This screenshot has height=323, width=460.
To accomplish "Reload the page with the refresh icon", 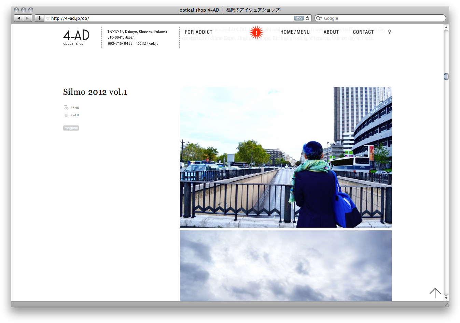I will [x=307, y=18].
